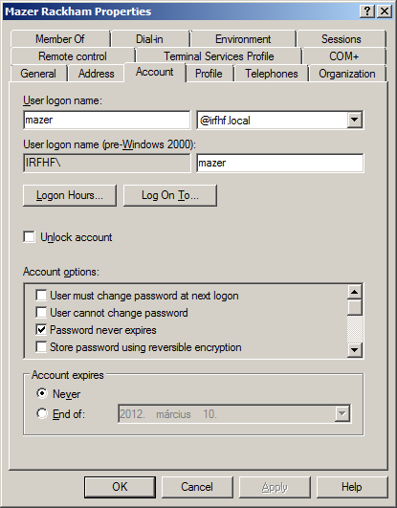The height and width of the screenshot is (508, 397).
Task: Select the Never account expires option
Action: (42, 393)
